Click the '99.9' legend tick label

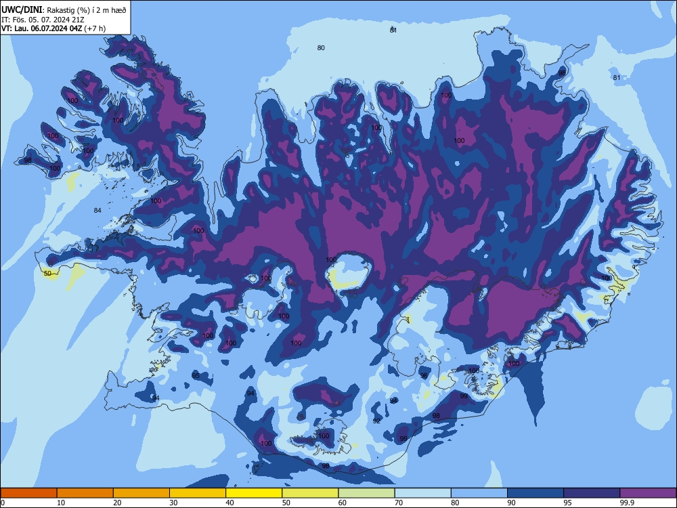click(627, 503)
